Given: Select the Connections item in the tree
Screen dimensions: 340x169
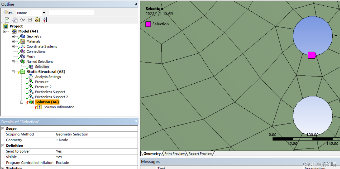Looking at the screenshot, I should click(36, 52).
